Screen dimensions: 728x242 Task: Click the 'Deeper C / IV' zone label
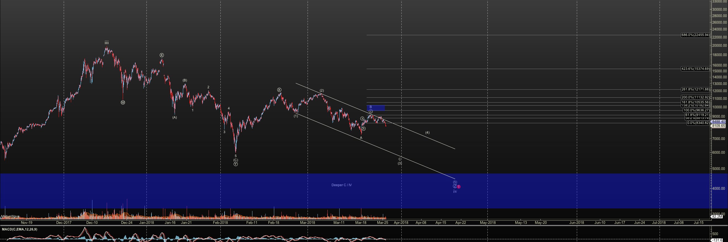click(x=342, y=185)
